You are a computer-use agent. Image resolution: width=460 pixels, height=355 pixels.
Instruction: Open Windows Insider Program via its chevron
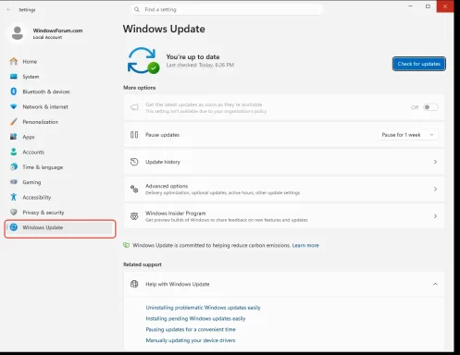coord(435,216)
